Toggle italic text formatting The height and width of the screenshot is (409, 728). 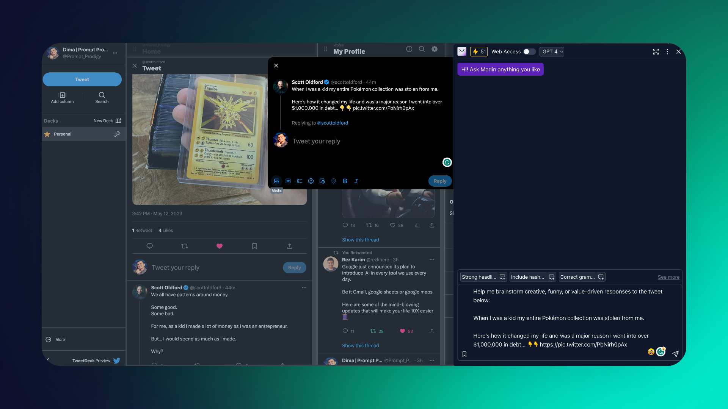pyautogui.click(x=356, y=181)
